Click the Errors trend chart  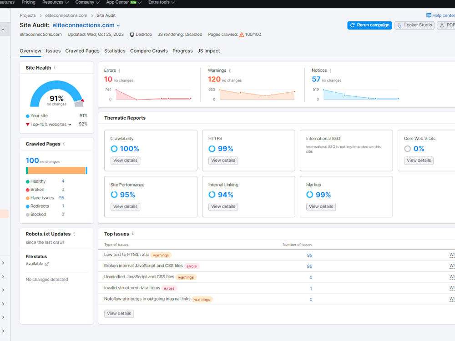click(x=153, y=95)
